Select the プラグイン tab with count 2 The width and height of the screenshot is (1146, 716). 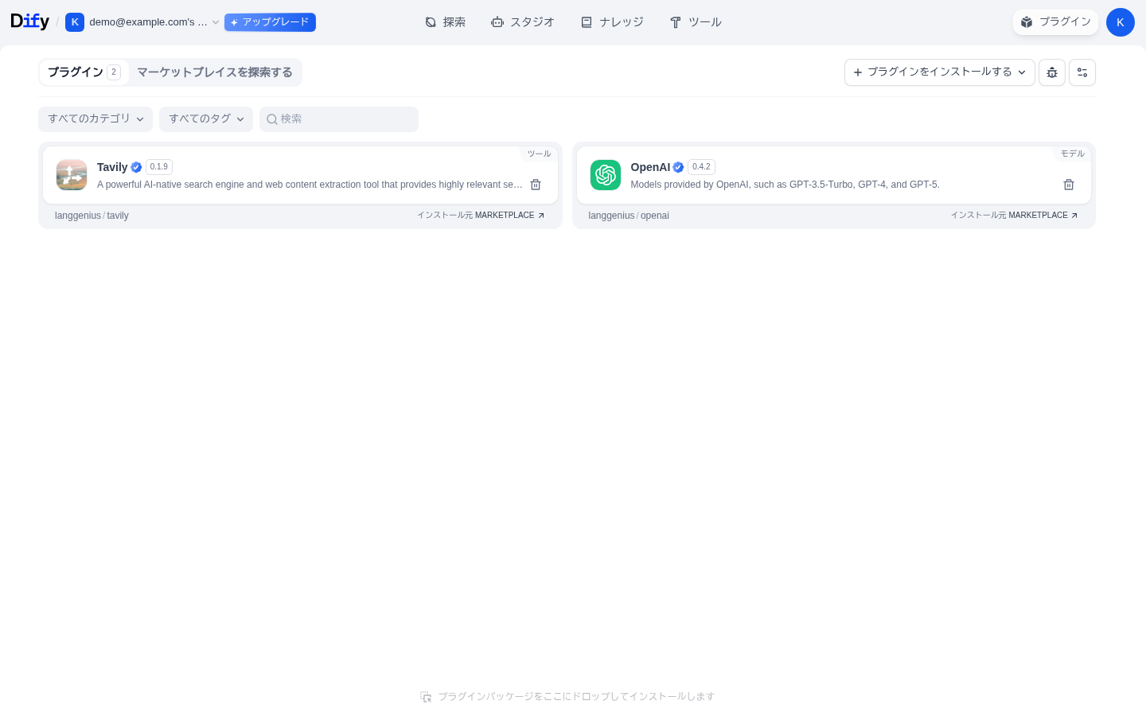(84, 72)
